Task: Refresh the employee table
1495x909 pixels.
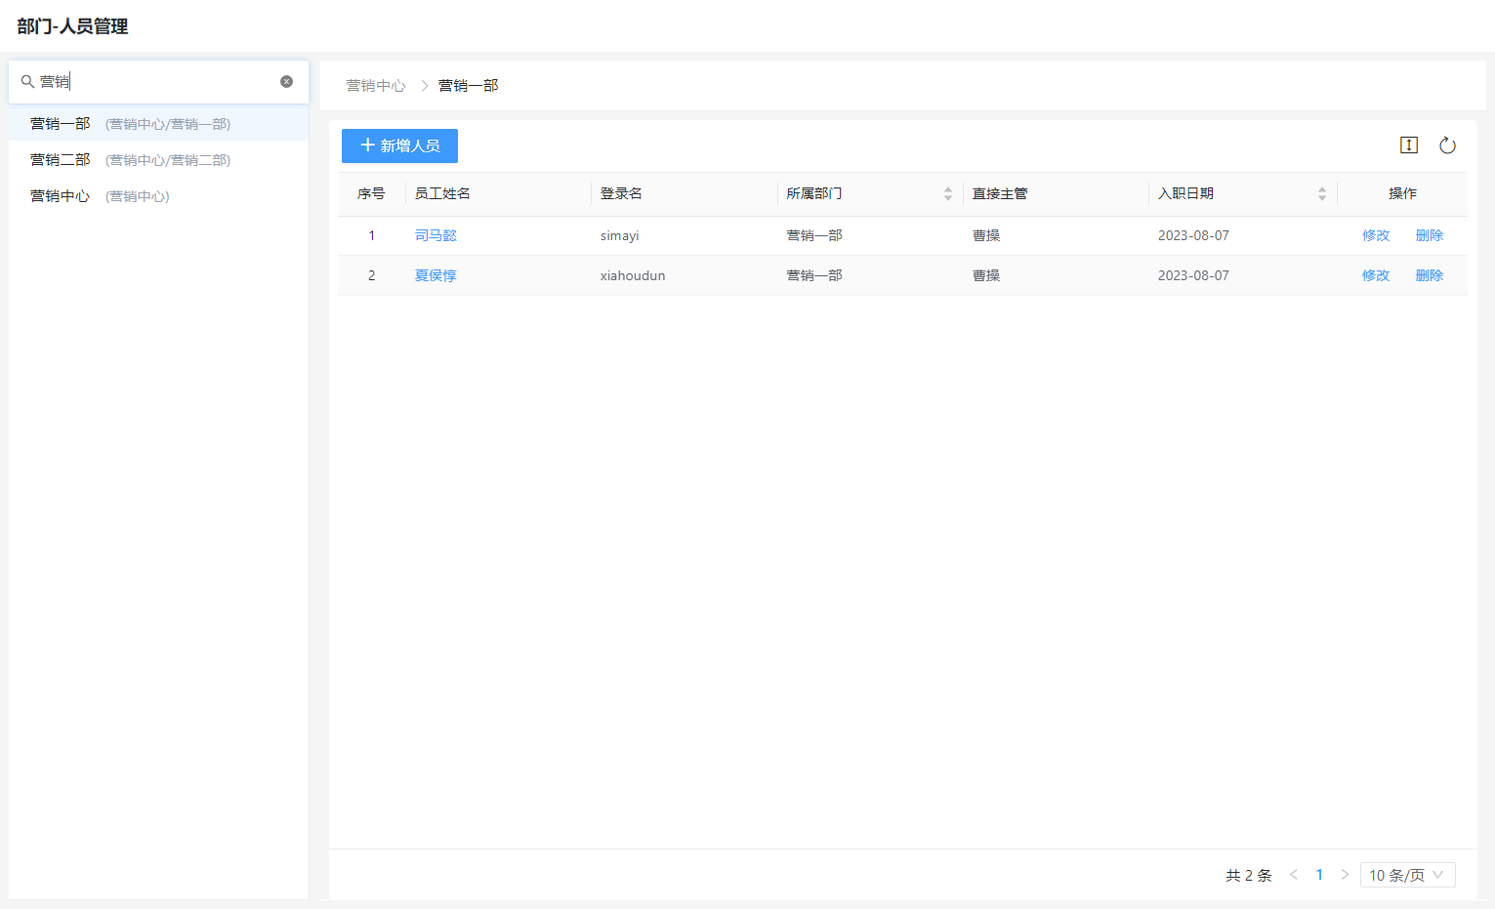Action: click(x=1447, y=145)
